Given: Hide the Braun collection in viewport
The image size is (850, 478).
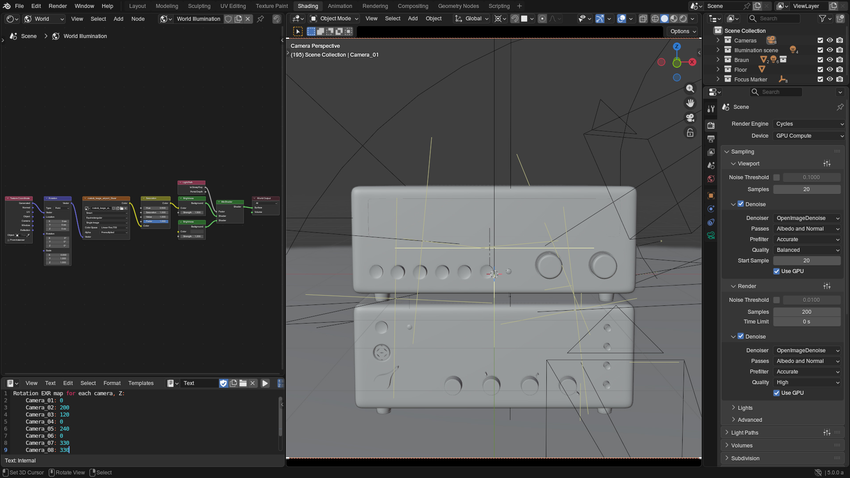Looking at the screenshot, I should (830, 60).
